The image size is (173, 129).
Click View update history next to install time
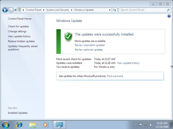click(x=128, y=63)
